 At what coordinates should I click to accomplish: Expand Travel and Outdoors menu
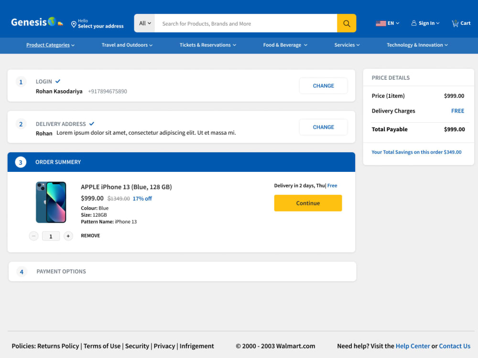(x=127, y=45)
